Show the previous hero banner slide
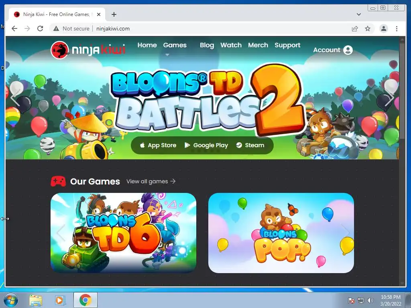Image resolution: width=411 pixels, height=308 pixels. coord(16,98)
